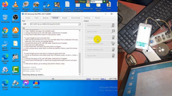Image resolution: width=172 pixels, height=96 pixels.
Task: Open Haryanvi DJ Dance Song video file
Action: (x=57, y=6)
